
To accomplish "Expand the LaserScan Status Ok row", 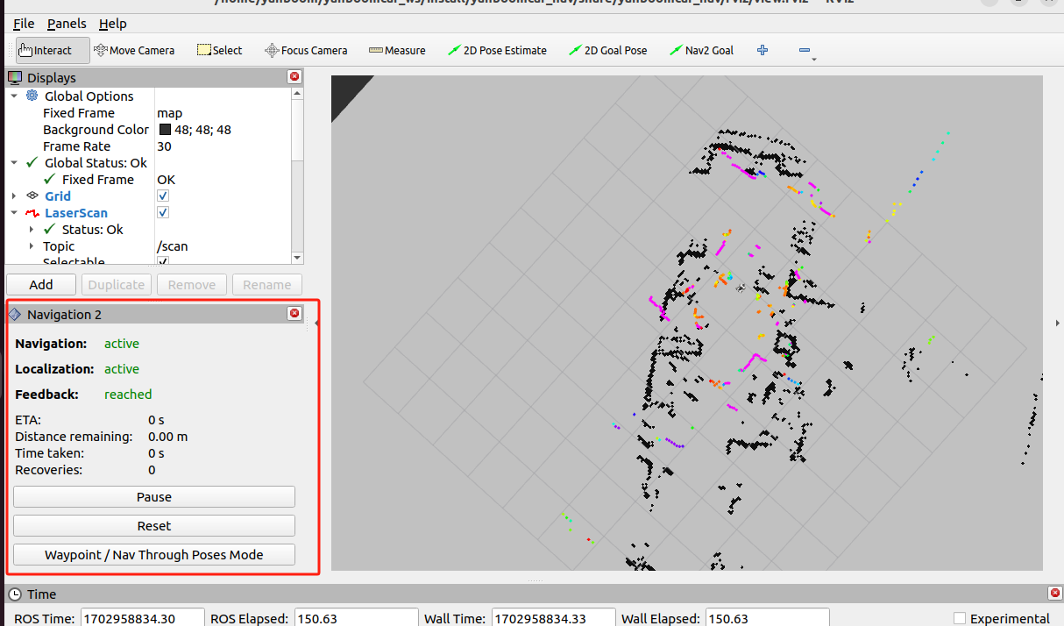I will tap(32, 229).
